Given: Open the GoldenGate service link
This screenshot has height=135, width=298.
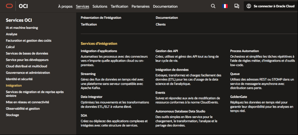Looking at the screenshot, I should point(238,97).
